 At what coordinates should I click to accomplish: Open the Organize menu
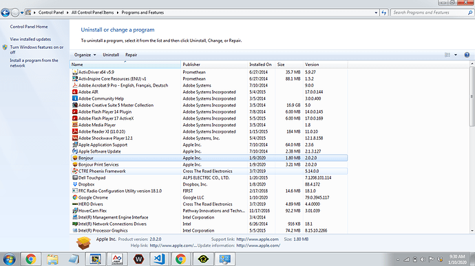click(x=85, y=55)
